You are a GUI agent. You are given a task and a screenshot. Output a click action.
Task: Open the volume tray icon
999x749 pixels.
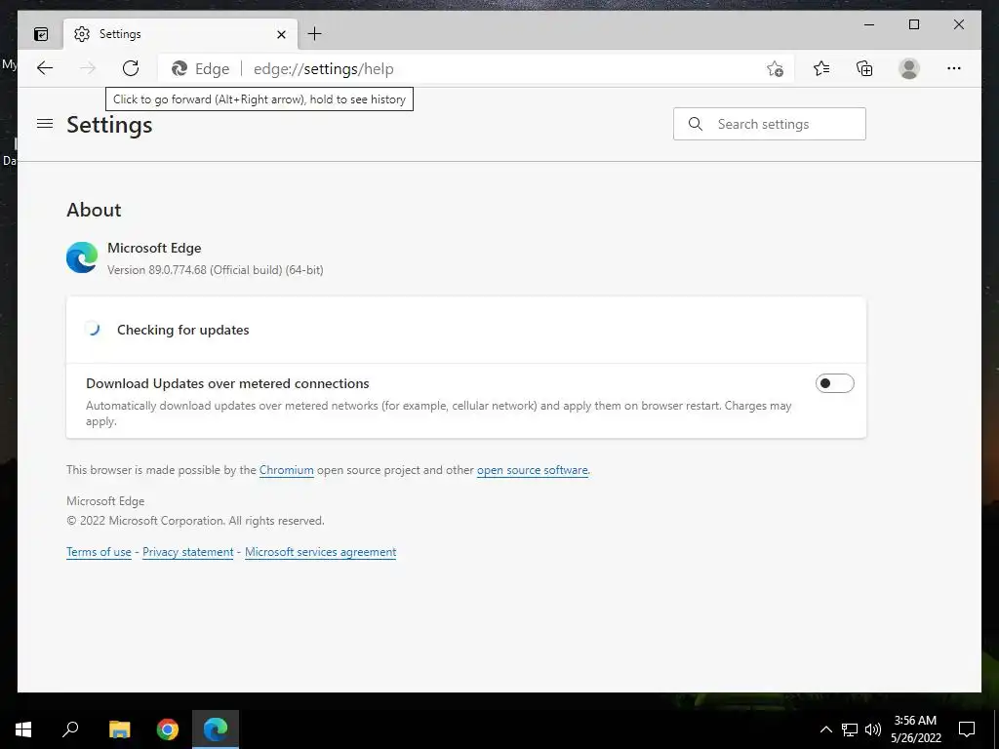tap(873, 729)
